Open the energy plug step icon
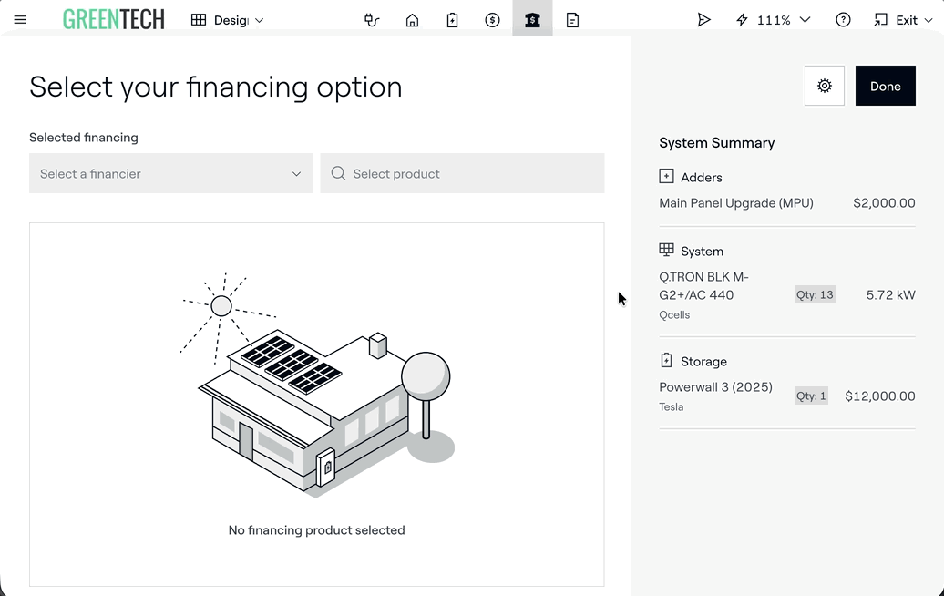Screen dimensions: 944x596 pos(372,20)
